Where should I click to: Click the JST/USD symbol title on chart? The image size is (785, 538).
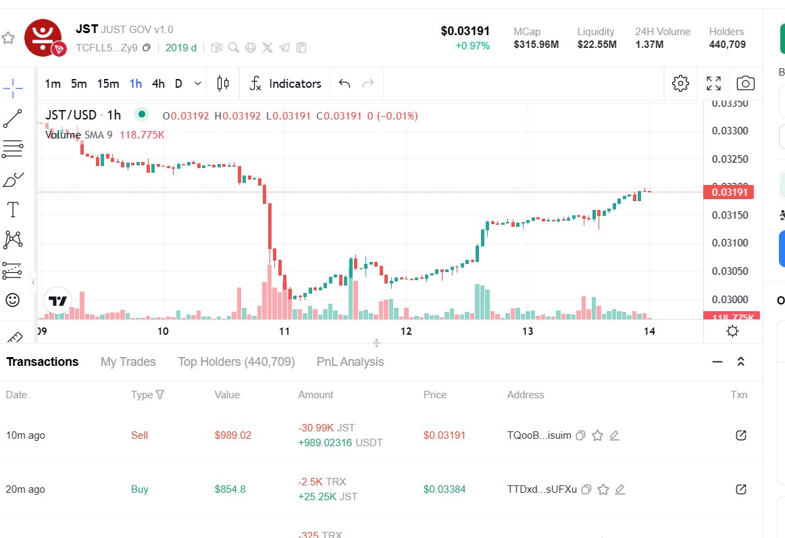point(70,115)
